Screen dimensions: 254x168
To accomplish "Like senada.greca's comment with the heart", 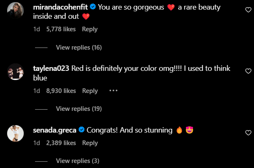I will point(248,133).
